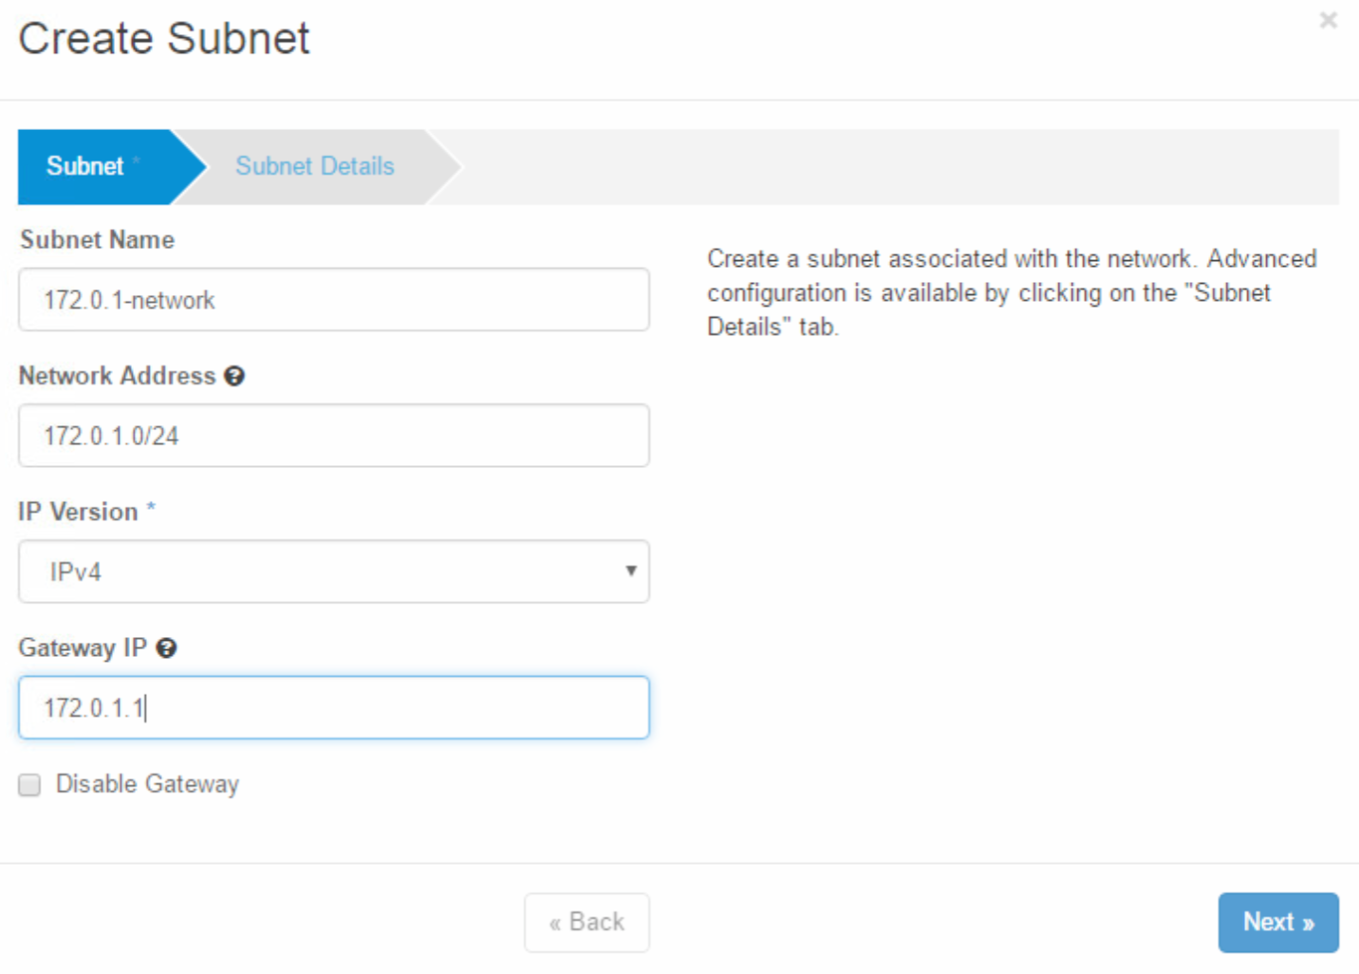The width and height of the screenshot is (1359, 974).
Task: Click the Subnet Name text field
Action: point(333,300)
